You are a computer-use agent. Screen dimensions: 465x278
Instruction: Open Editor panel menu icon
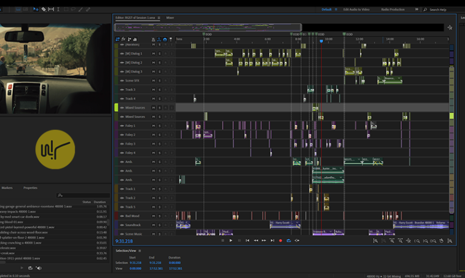click(x=159, y=18)
